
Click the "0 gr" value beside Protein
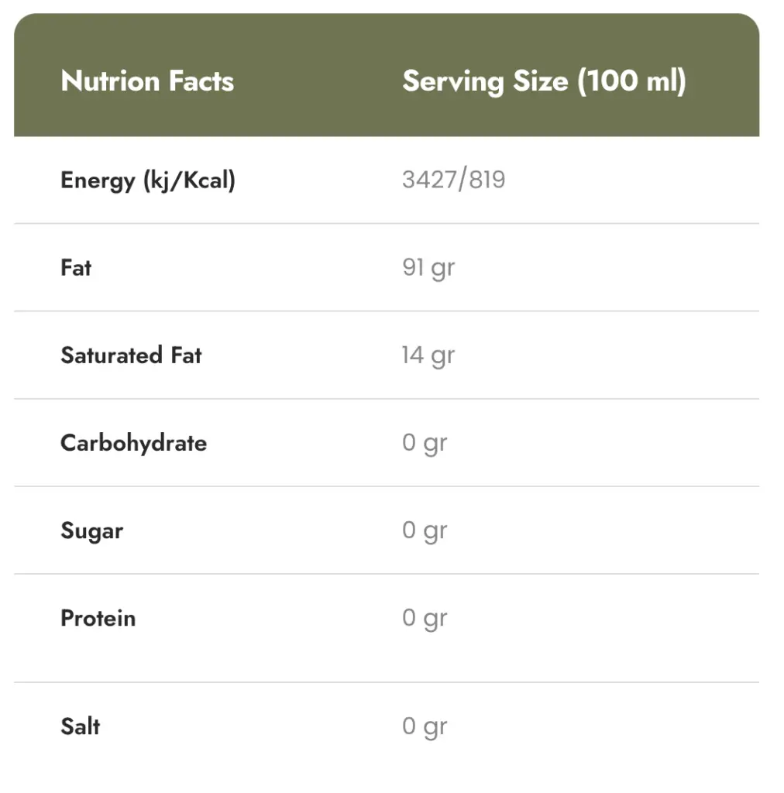425,619
